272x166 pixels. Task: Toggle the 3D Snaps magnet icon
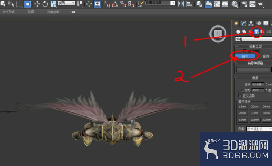coord(107,4)
